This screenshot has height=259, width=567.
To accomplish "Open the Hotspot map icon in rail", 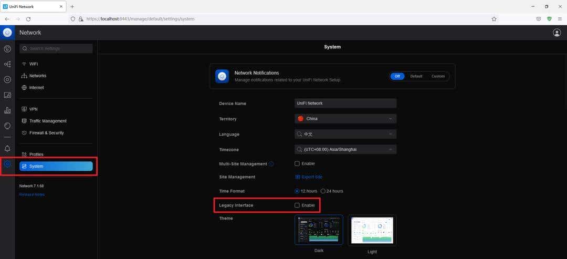I will tap(7, 126).
